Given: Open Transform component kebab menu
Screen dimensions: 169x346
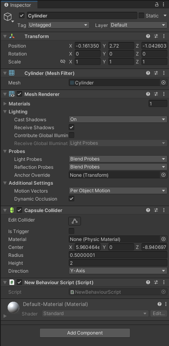Looking at the screenshot, I should pos(164,36).
